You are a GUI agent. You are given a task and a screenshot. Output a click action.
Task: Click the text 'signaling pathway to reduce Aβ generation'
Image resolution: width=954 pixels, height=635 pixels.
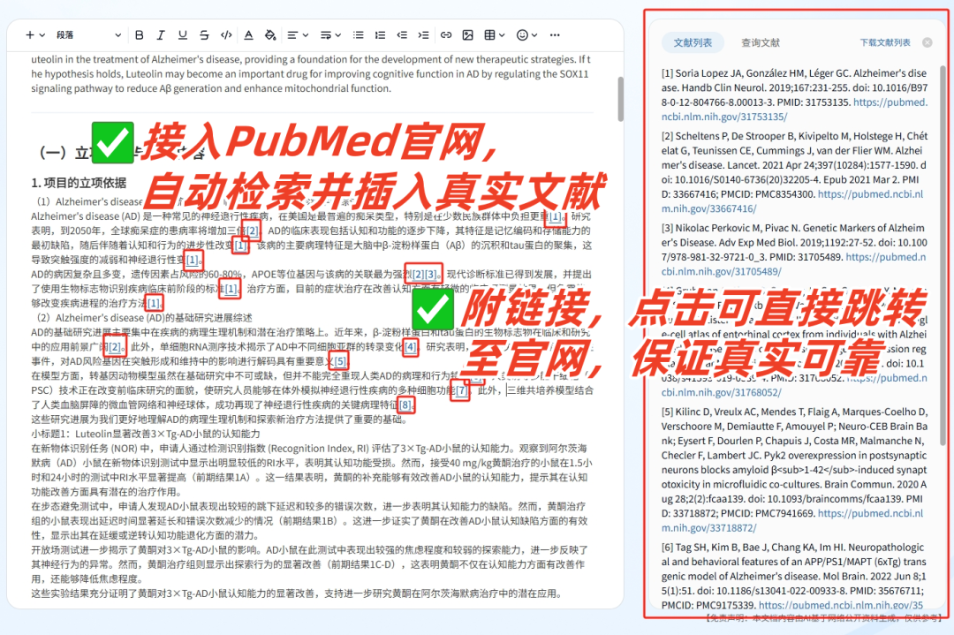120,89
